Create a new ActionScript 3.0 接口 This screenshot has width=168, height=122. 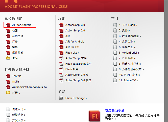pos(78,80)
